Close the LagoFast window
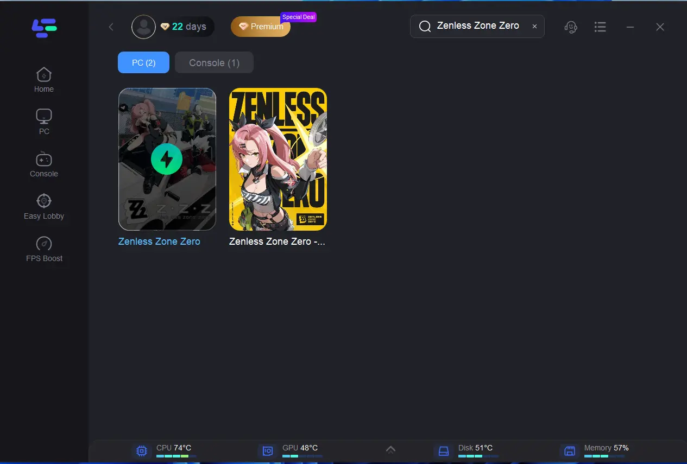Image resolution: width=687 pixels, height=464 pixels. tap(660, 27)
